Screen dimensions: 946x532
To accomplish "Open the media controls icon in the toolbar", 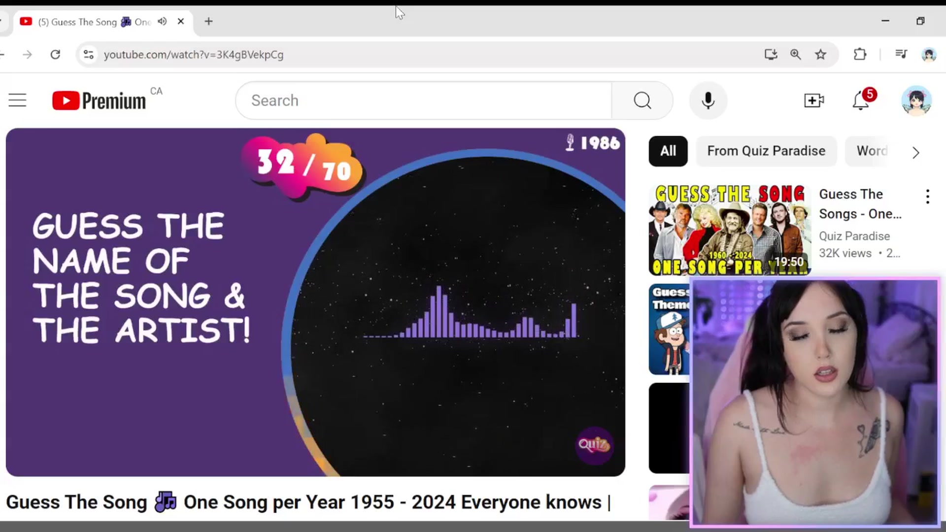I will (901, 54).
